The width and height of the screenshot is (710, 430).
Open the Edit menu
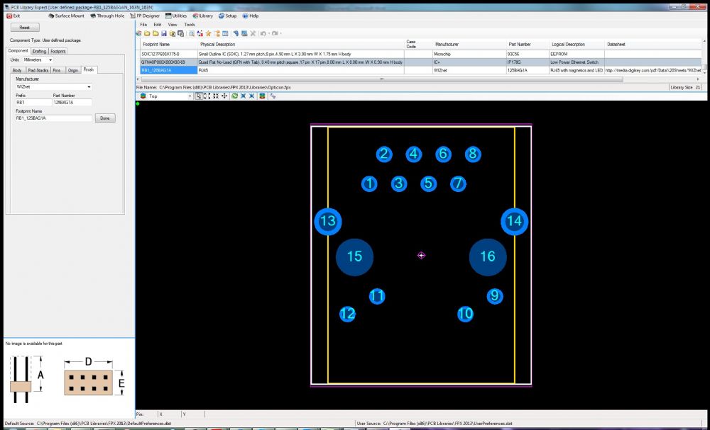pyautogui.click(x=157, y=25)
